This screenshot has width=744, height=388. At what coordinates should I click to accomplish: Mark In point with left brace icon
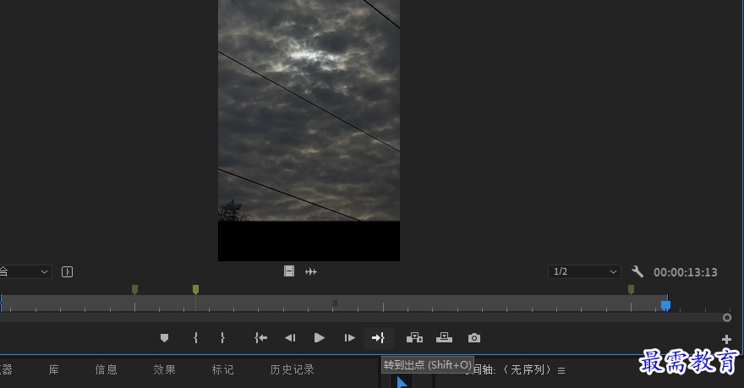(x=195, y=338)
